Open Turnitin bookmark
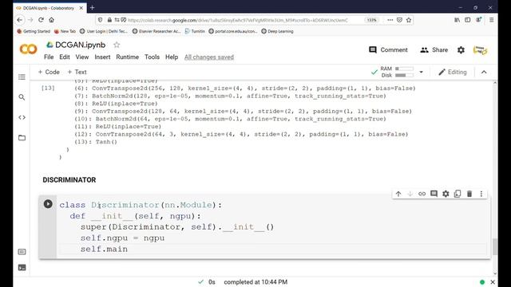The width and height of the screenshot is (511, 287). click(x=195, y=31)
